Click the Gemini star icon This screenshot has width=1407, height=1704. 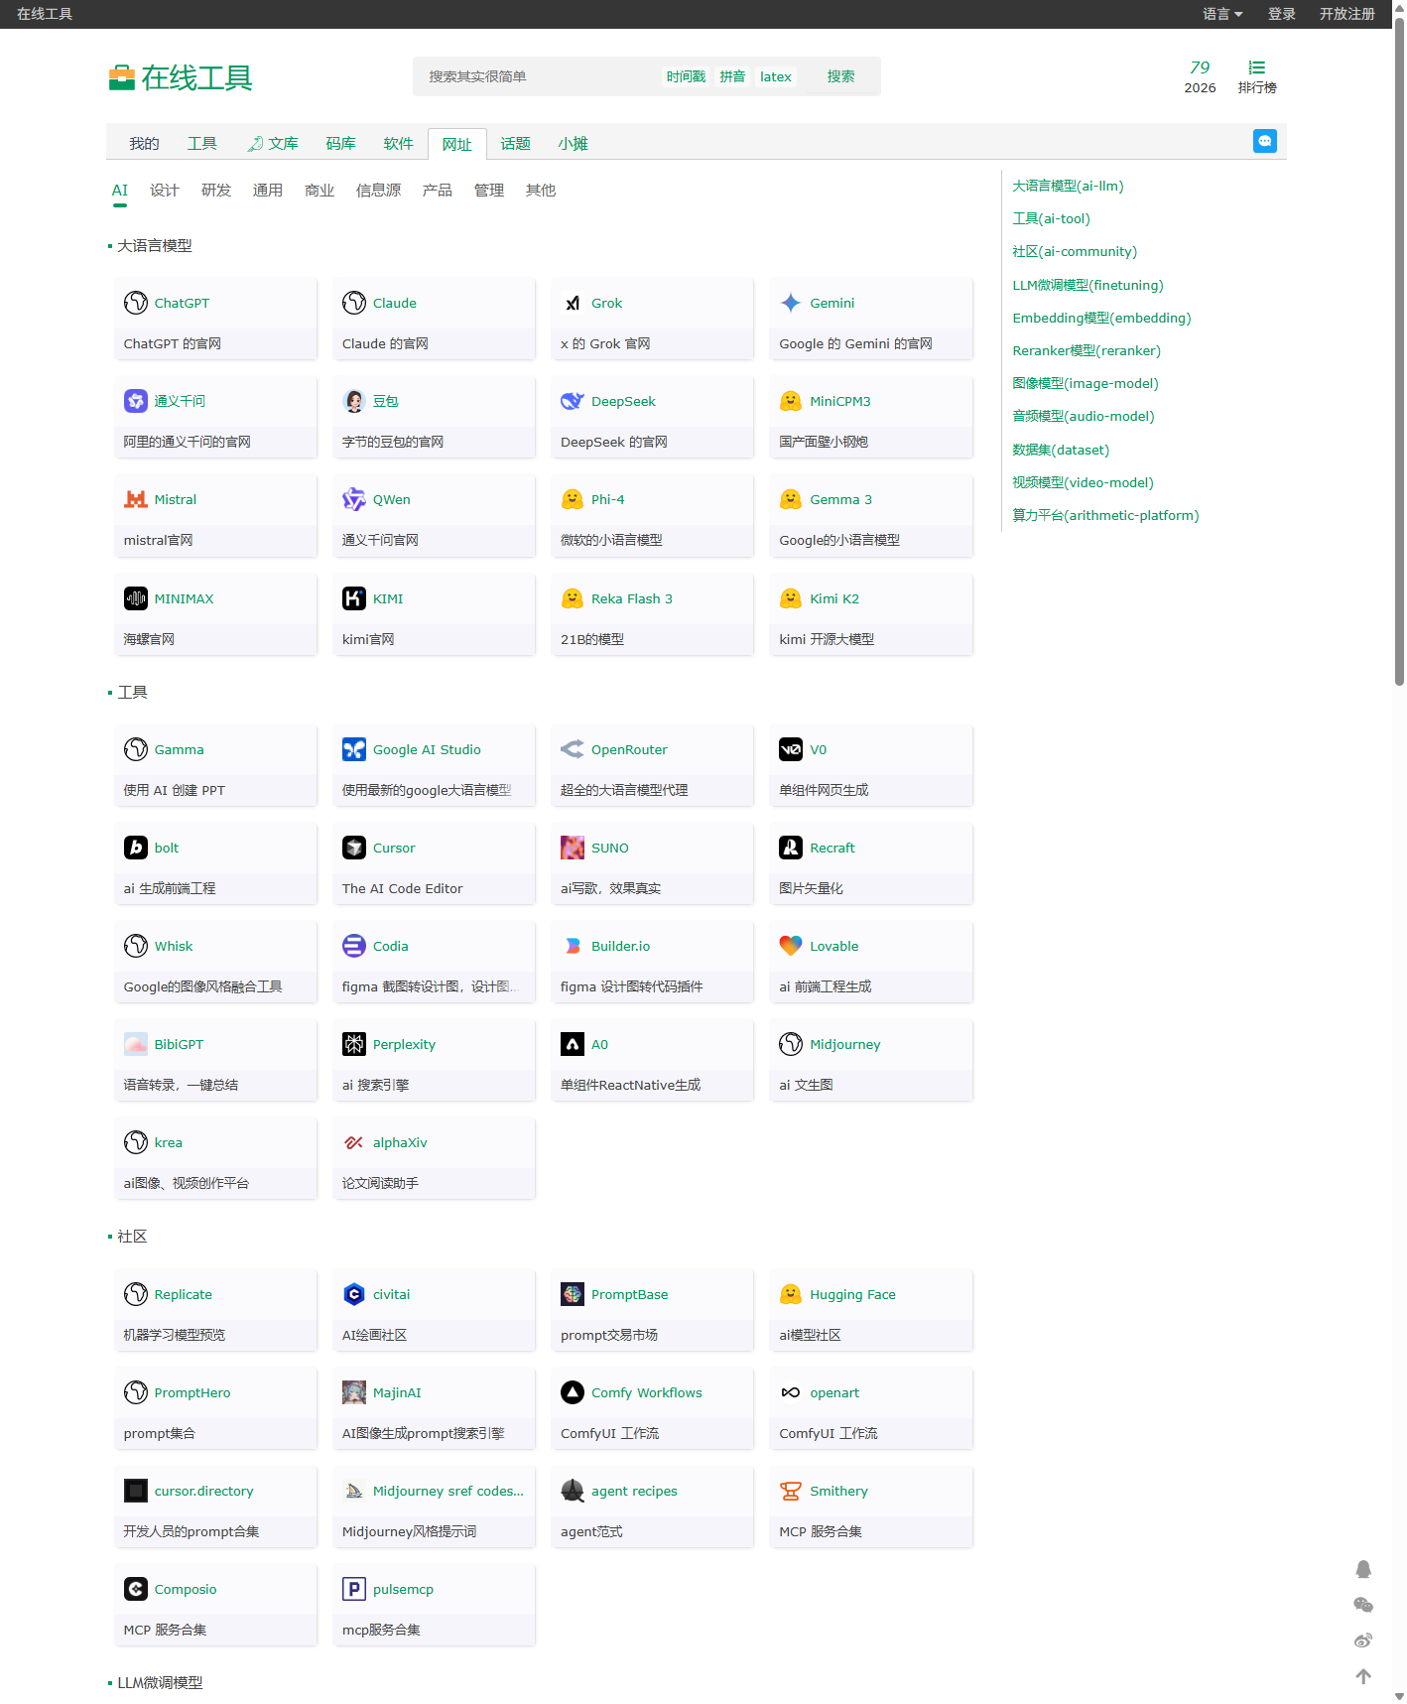(791, 303)
